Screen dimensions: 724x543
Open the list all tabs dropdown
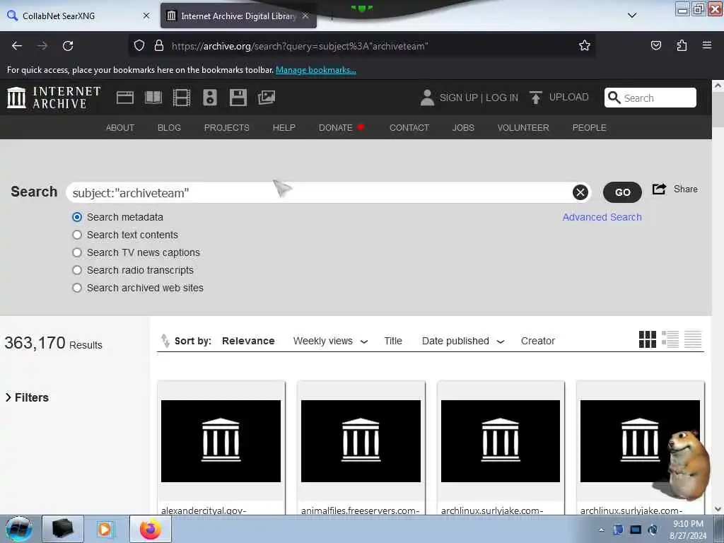[x=632, y=16]
